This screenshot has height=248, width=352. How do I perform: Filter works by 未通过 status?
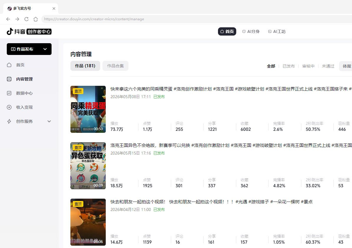click(328, 66)
